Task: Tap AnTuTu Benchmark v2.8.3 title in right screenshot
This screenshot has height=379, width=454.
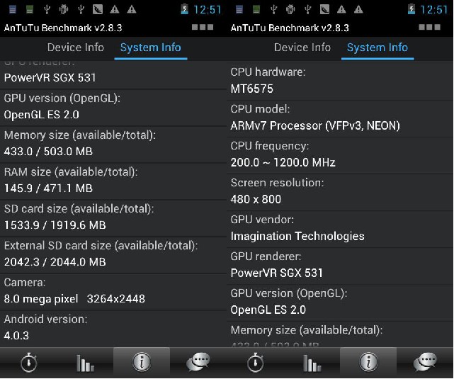Action: coord(290,28)
